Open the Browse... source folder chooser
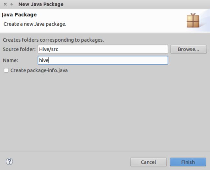 (x=189, y=49)
